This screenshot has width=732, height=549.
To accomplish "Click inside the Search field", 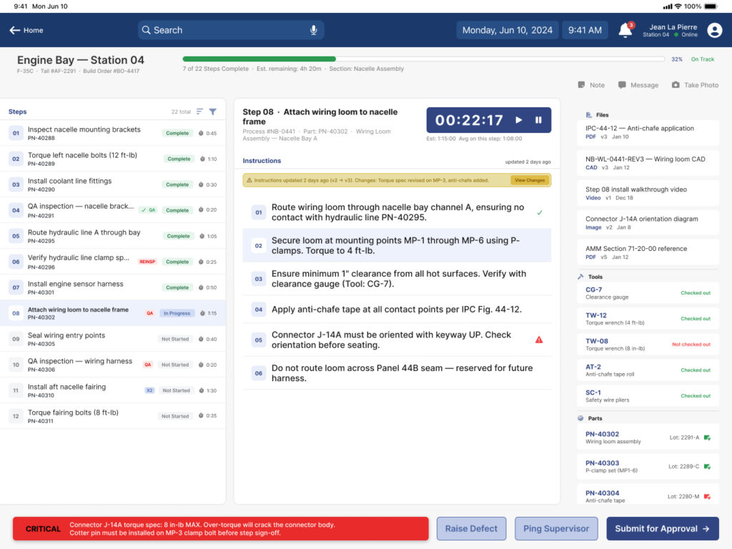I will coord(231,30).
